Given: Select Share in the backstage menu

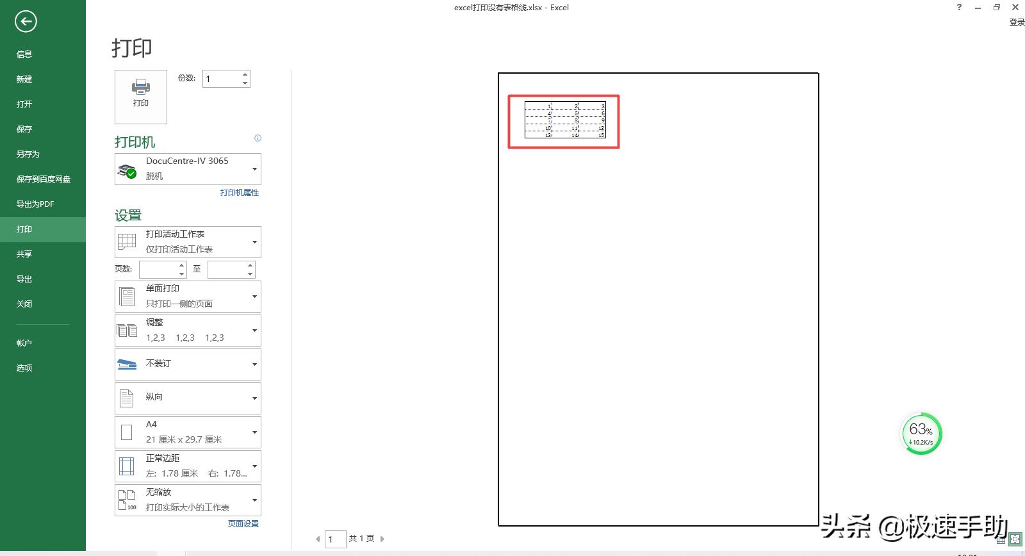Looking at the screenshot, I should point(43,254).
